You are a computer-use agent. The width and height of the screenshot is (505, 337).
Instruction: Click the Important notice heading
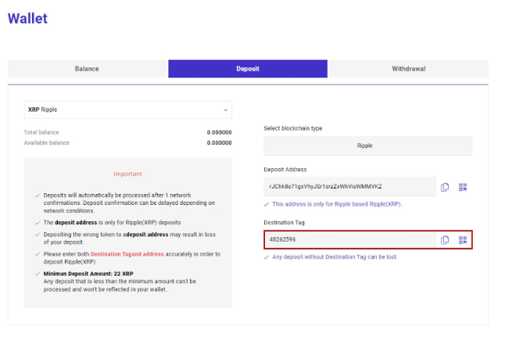coord(127,174)
